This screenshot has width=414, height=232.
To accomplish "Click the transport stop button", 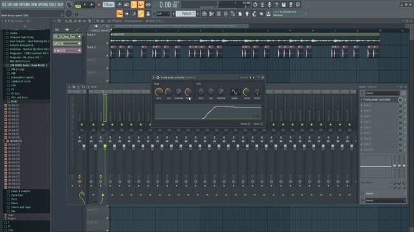I will tap(92, 5).
